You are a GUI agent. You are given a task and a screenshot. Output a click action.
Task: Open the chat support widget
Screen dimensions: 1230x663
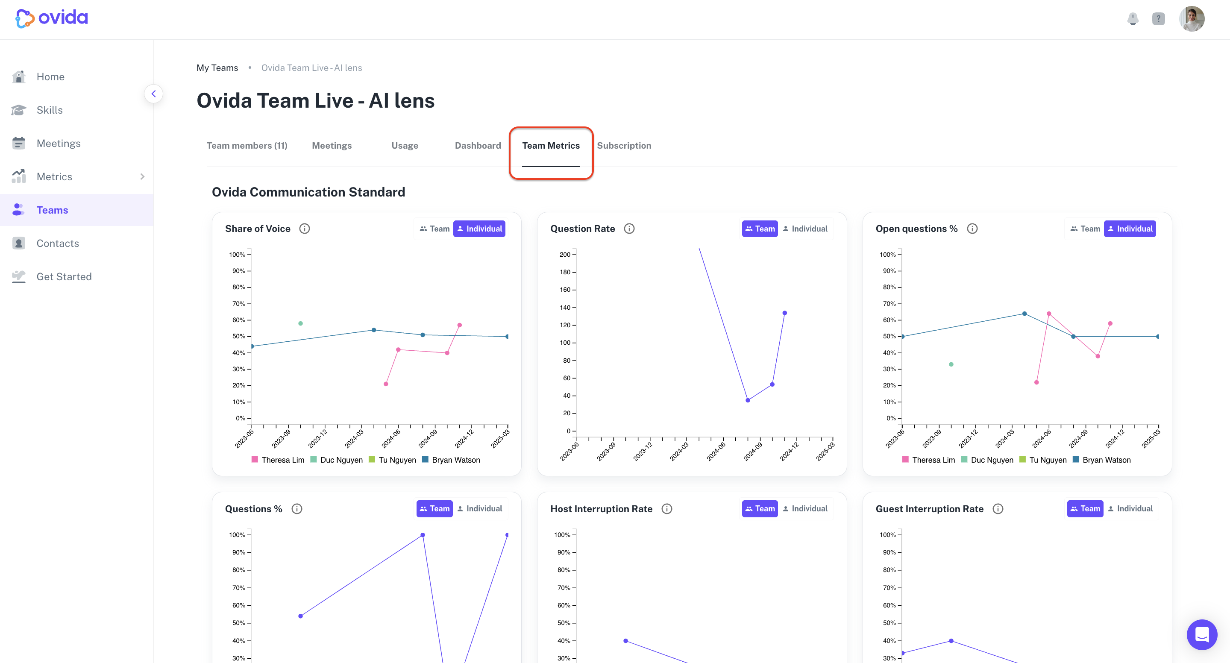(x=1202, y=634)
